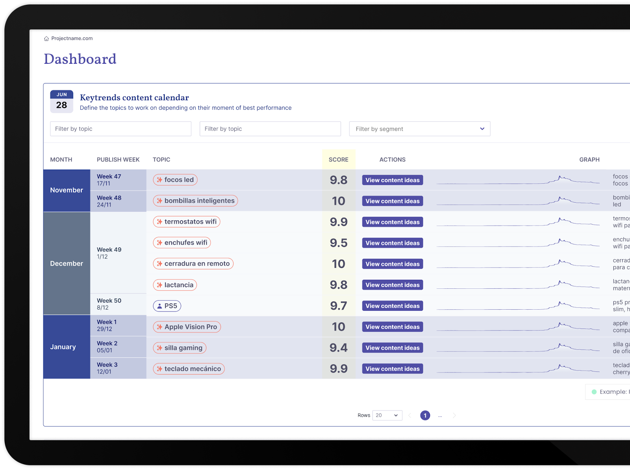The width and height of the screenshot is (630, 469).
Task: Open the PS5 trend graph
Action: pos(518,306)
